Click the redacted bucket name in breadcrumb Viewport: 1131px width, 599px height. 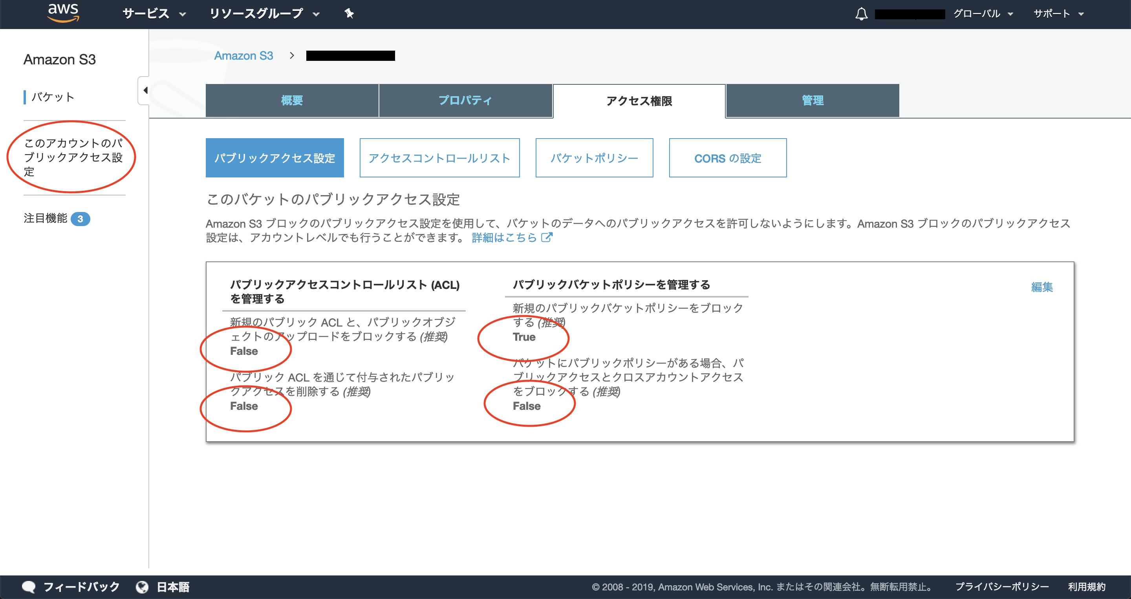[350, 56]
